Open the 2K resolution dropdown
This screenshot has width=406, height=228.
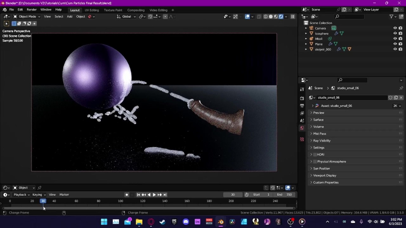point(397,106)
